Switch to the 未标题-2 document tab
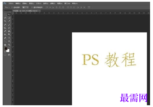Viewport: 153px width, 107px height. (26, 11)
